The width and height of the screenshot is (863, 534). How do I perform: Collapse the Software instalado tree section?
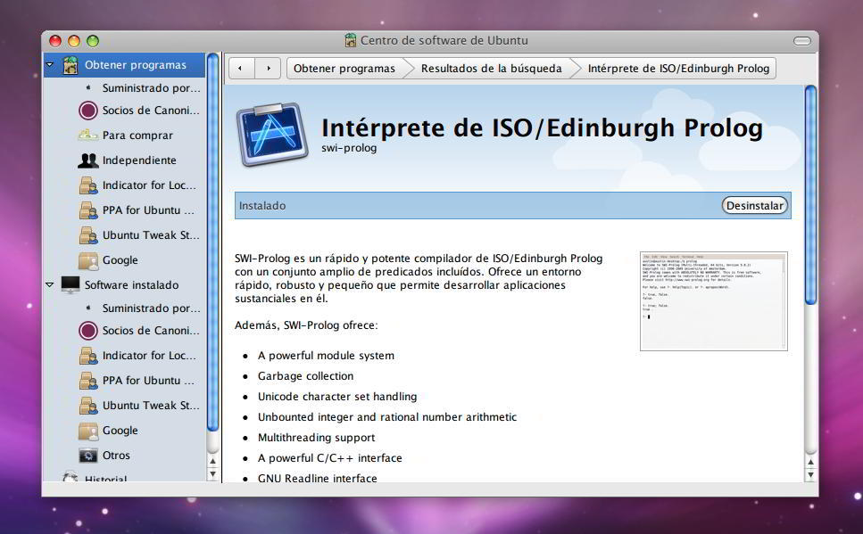[50, 285]
